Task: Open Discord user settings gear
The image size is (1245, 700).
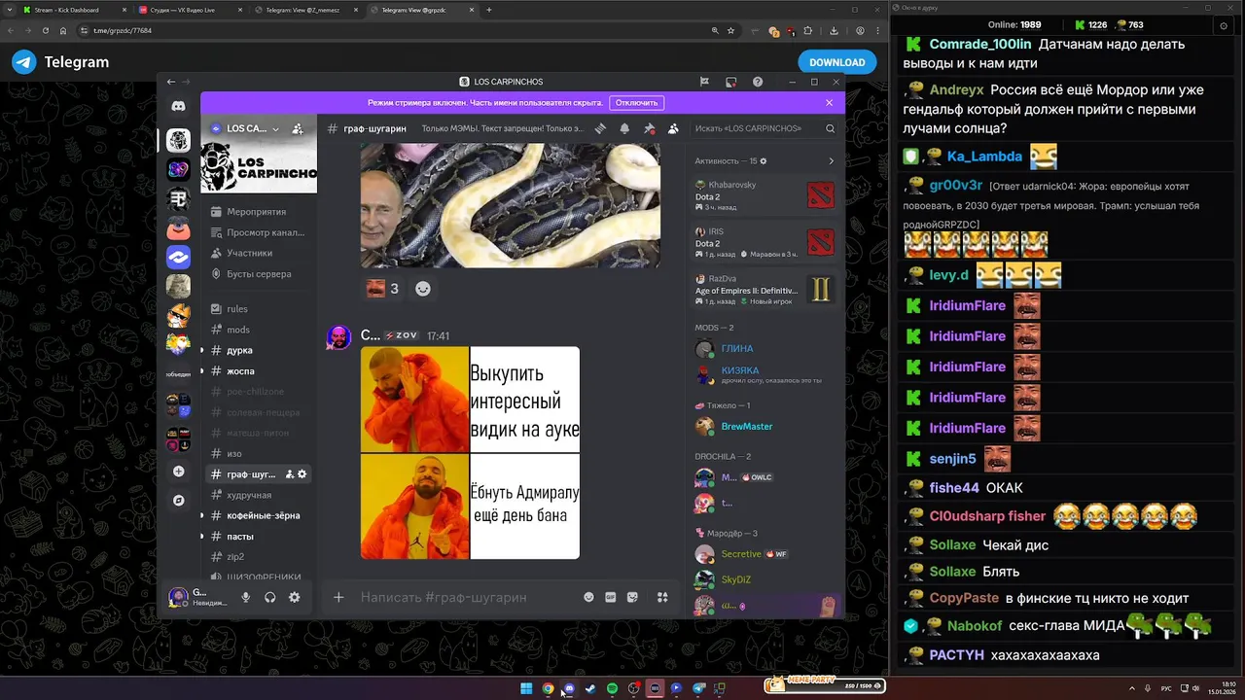Action: (x=295, y=597)
